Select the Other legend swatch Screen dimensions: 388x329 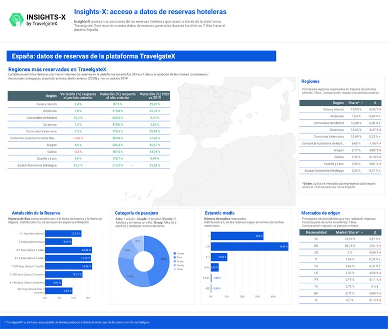click(175, 269)
